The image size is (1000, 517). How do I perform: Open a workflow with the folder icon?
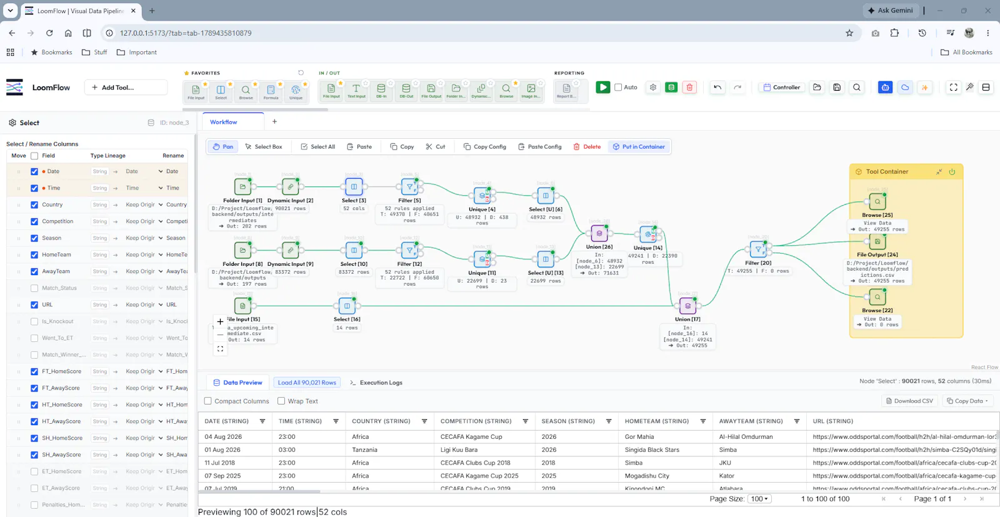tap(817, 88)
